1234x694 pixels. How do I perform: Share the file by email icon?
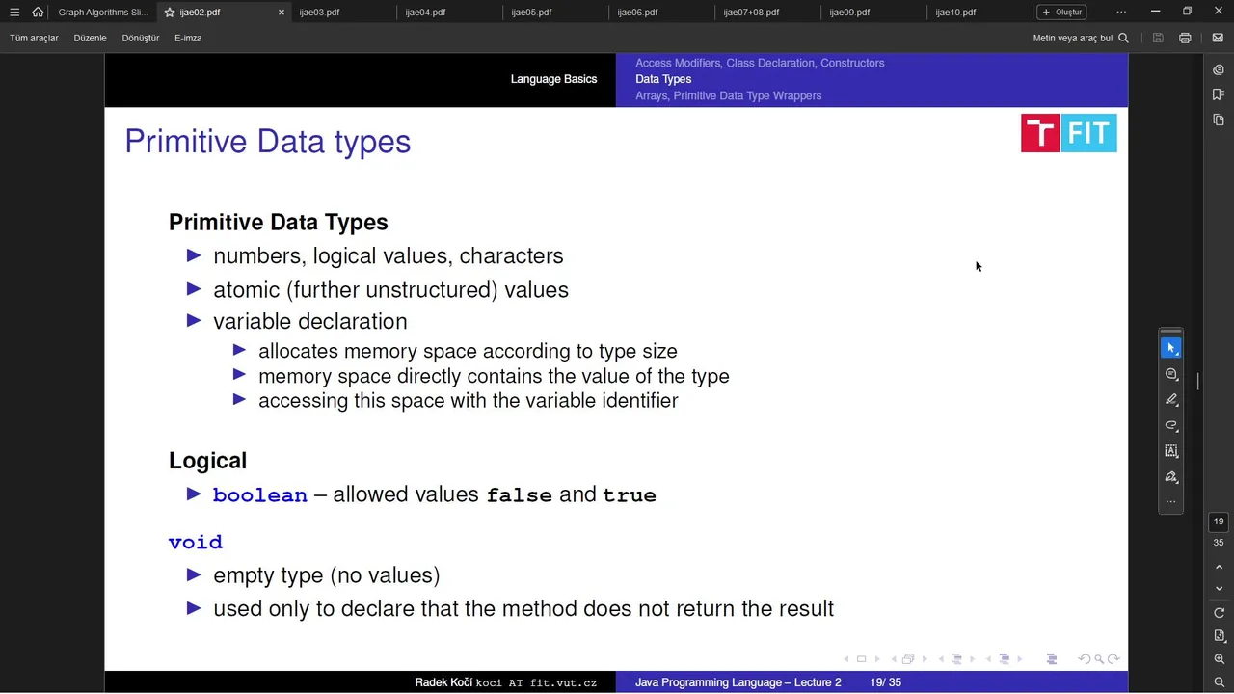(x=1218, y=39)
